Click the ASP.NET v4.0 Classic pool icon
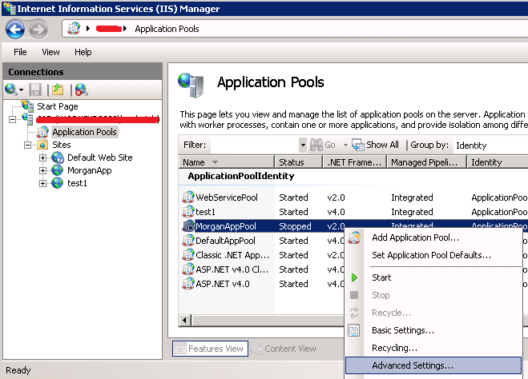 coord(188,269)
